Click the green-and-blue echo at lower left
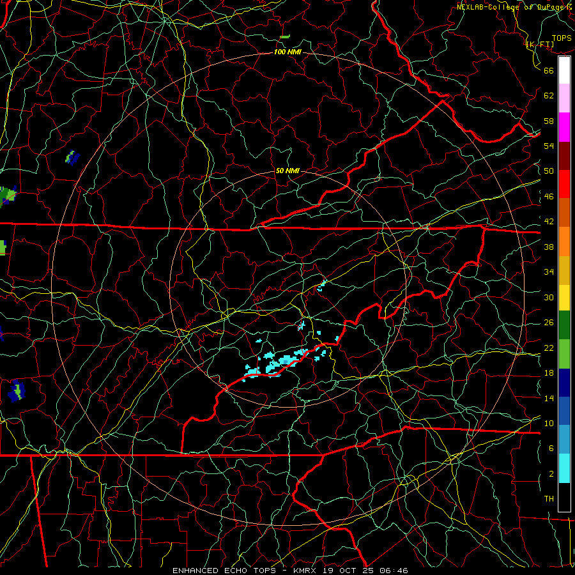This screenshot has width=575, height=575. [17, 390]
